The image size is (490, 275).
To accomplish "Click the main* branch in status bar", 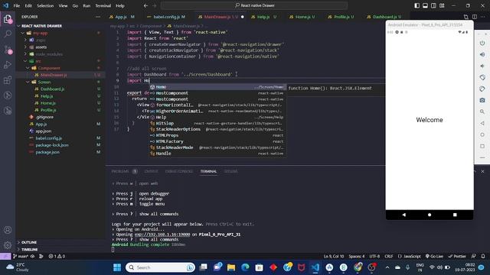I will click(21, 257).
